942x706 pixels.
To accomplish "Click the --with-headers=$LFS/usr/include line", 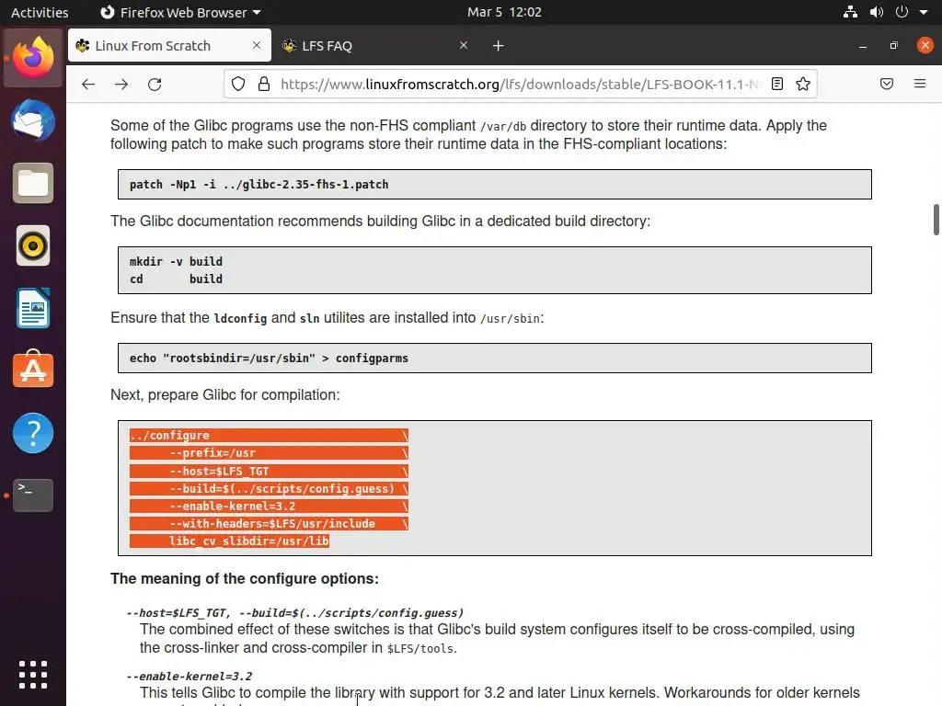I will click(x=269, y=523).
